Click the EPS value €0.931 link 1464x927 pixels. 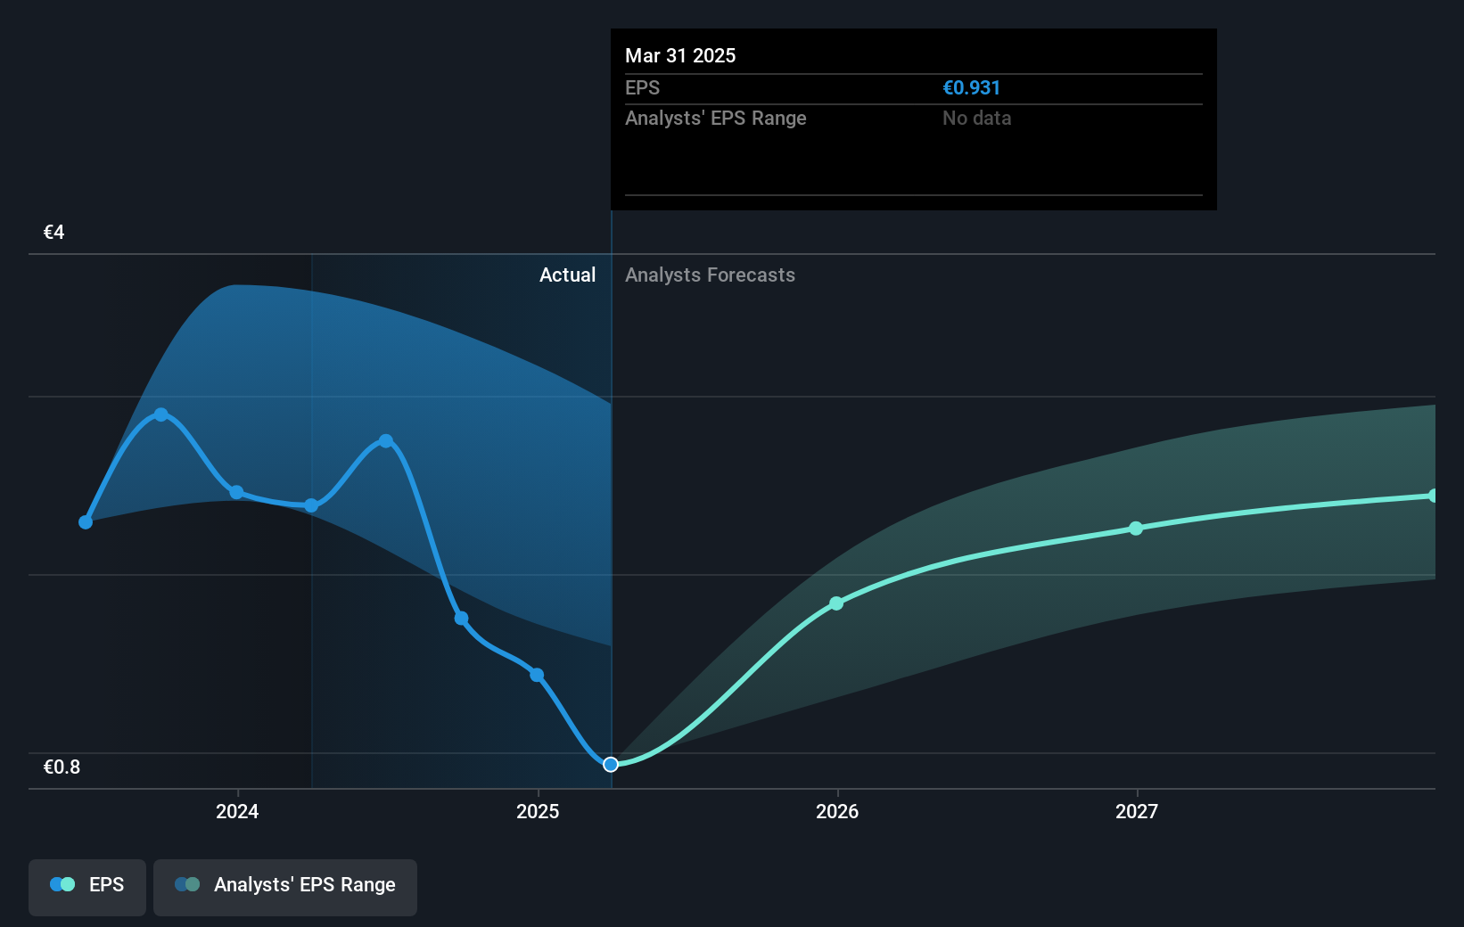[971, 87]
